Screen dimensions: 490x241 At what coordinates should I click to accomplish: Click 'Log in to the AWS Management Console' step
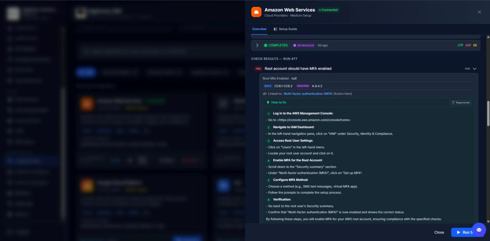(303, 113)
